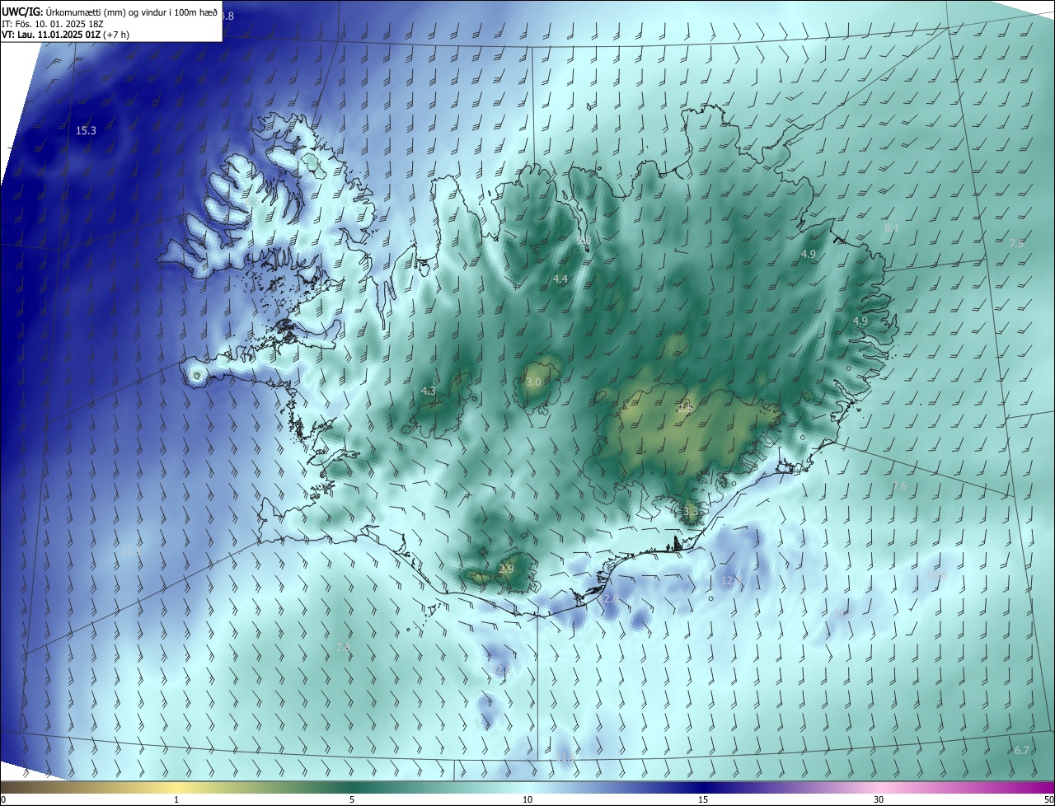Click the 'IT: Fös. 10. 01. 2025 18Z' line
Screen dimensions: 1055x806
pyautogui.click(x=52, y=24)
